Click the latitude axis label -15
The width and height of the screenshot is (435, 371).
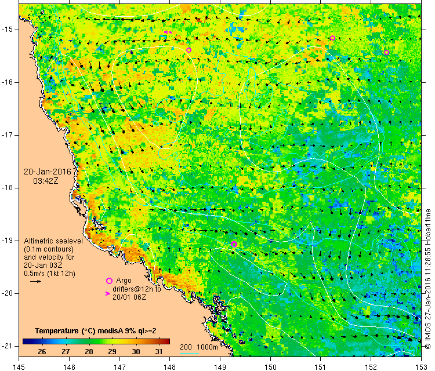(x=6, y=30)
